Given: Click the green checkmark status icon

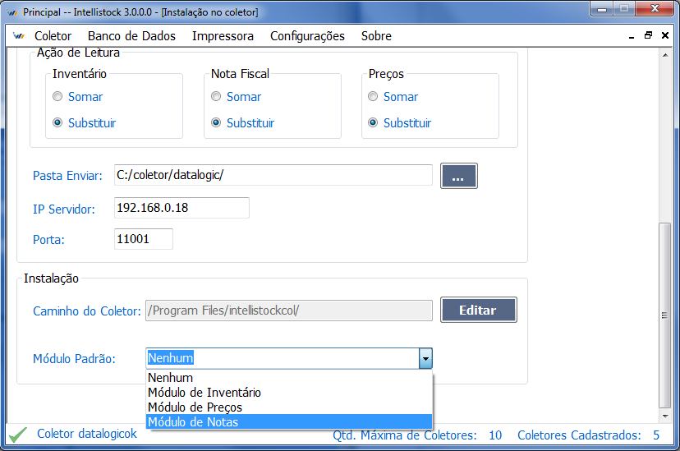Looking at the screenshot, I should pos(18,435).
